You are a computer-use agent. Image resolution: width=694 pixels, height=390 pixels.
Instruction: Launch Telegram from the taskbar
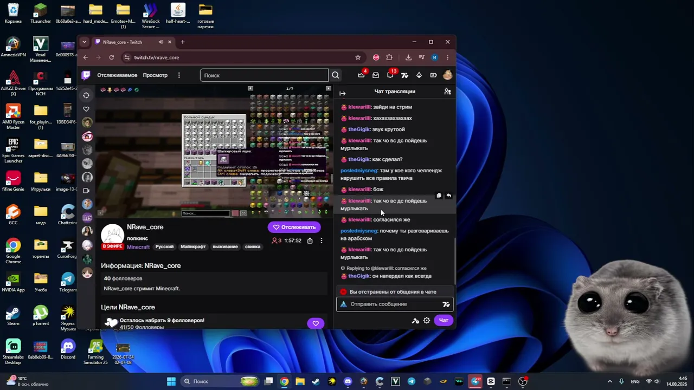click(411, 381)
